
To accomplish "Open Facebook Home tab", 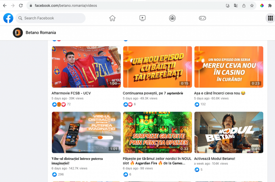I will click(113, 18).
